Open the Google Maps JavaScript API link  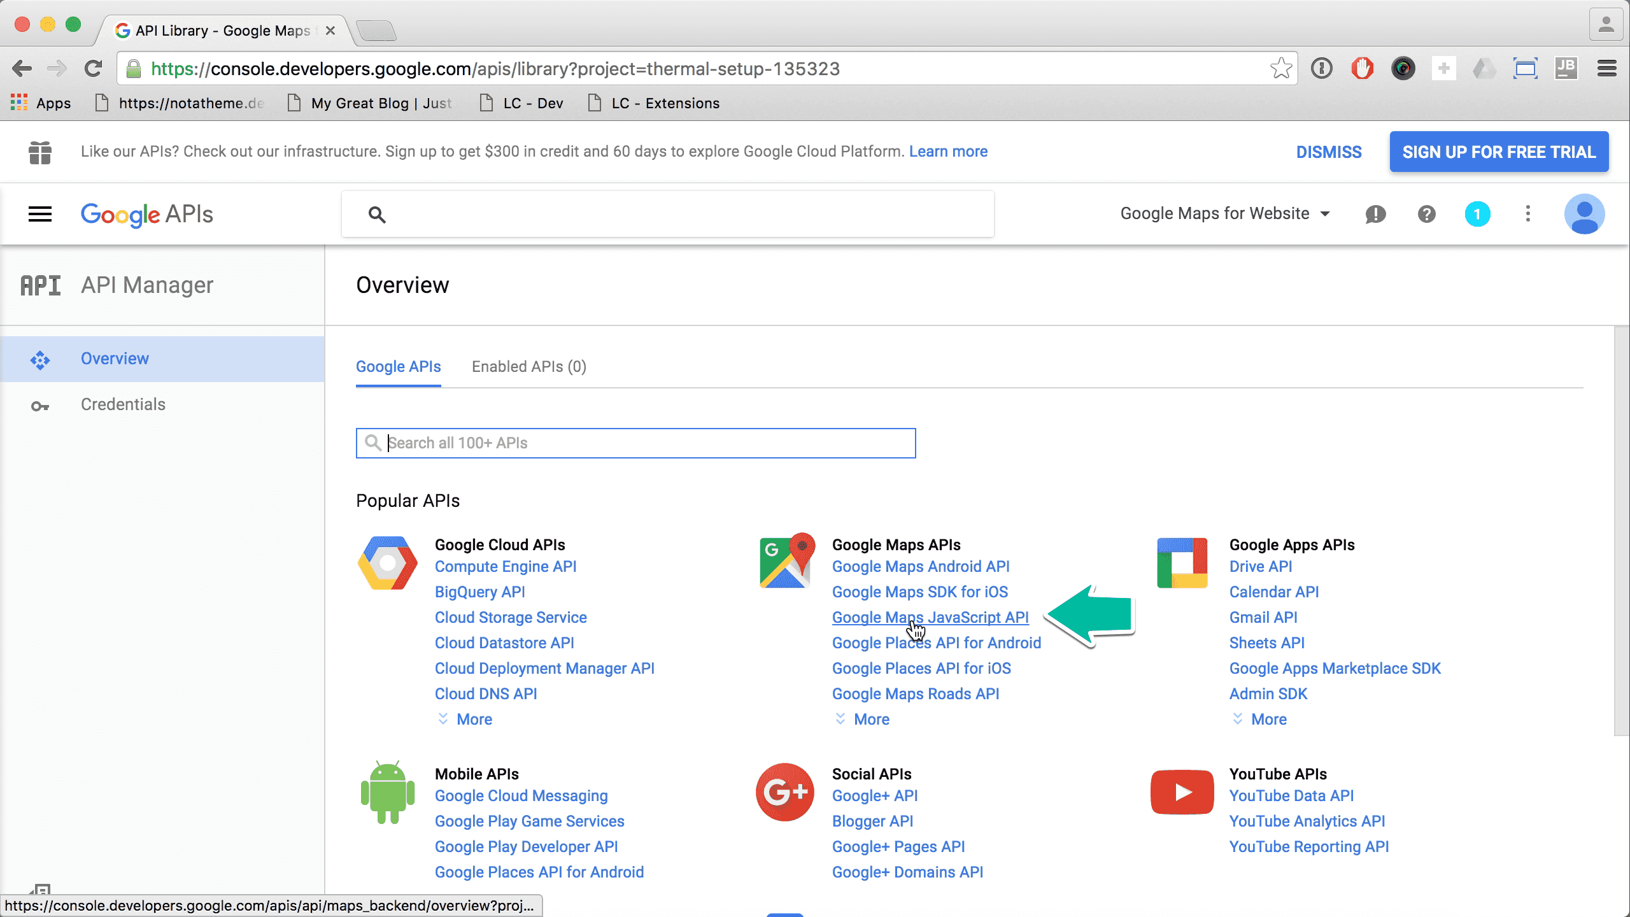(x=930, y=617)
